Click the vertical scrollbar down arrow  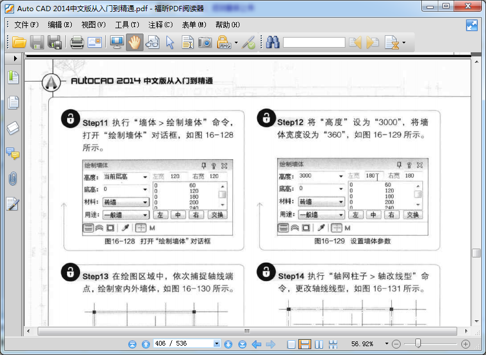pyautogui.click(x=476, y=321)
